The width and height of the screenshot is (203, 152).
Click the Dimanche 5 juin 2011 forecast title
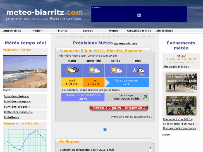pos(101,51)
